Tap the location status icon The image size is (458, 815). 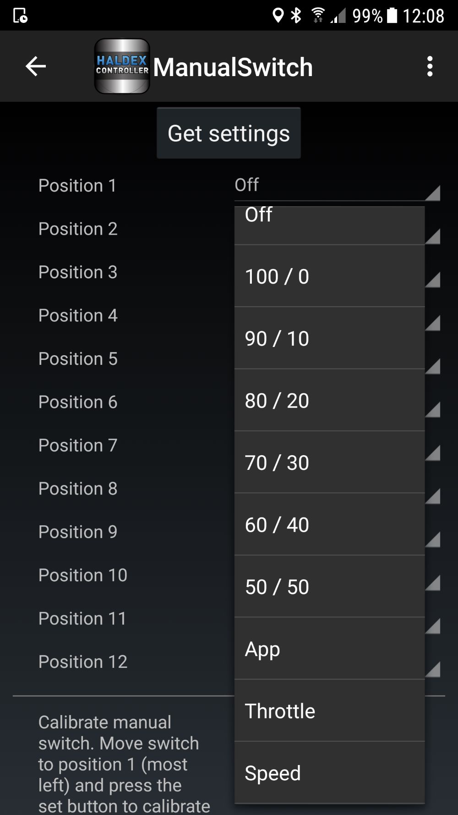(278, 16)
